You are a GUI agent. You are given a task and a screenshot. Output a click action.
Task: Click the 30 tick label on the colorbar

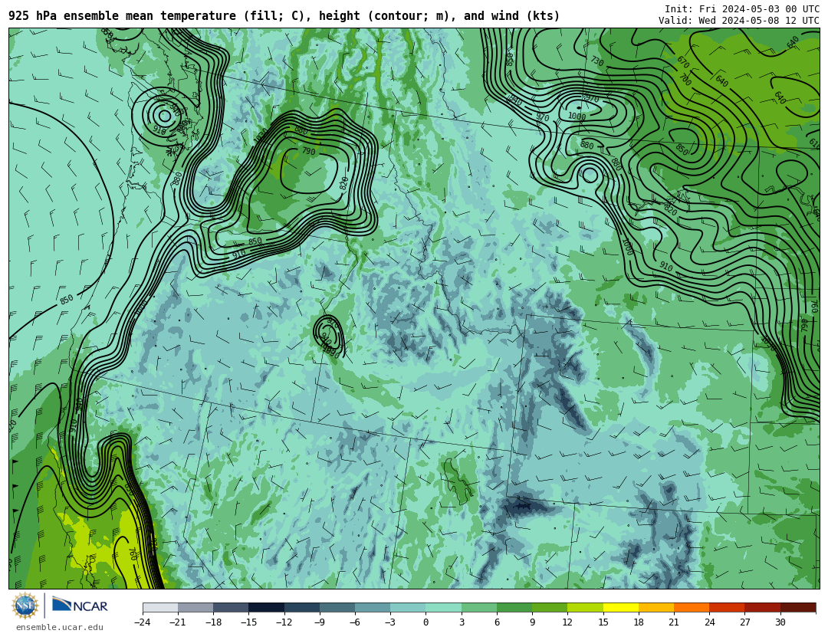click(x=780, y=622)
